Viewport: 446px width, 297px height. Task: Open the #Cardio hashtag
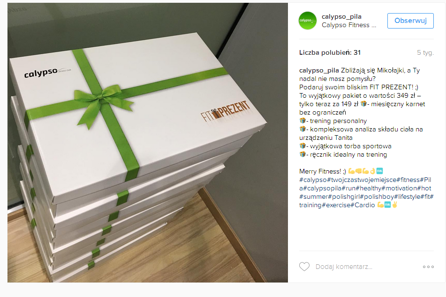click(x=363, y=205)
